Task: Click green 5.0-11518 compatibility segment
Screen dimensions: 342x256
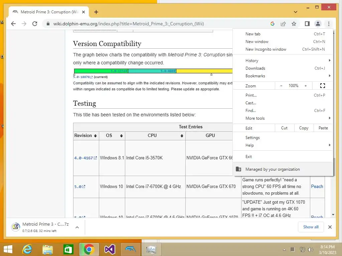Action: [x=101, y=71]
